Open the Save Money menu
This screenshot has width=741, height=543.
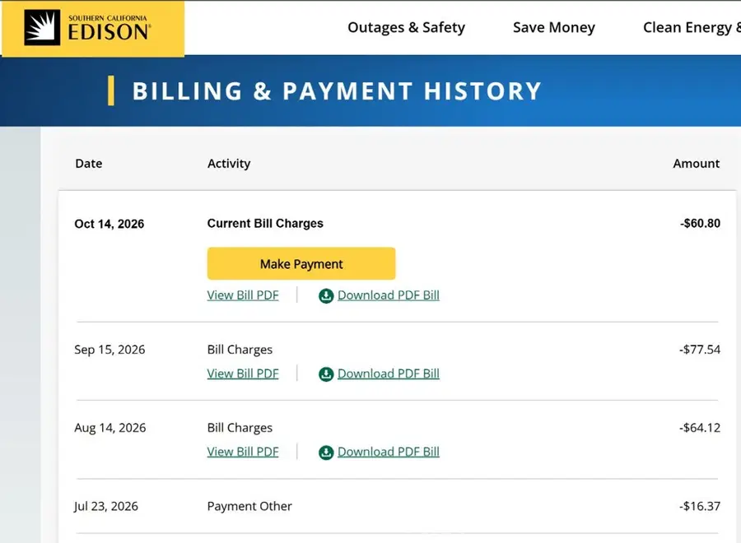click(554, 27)
